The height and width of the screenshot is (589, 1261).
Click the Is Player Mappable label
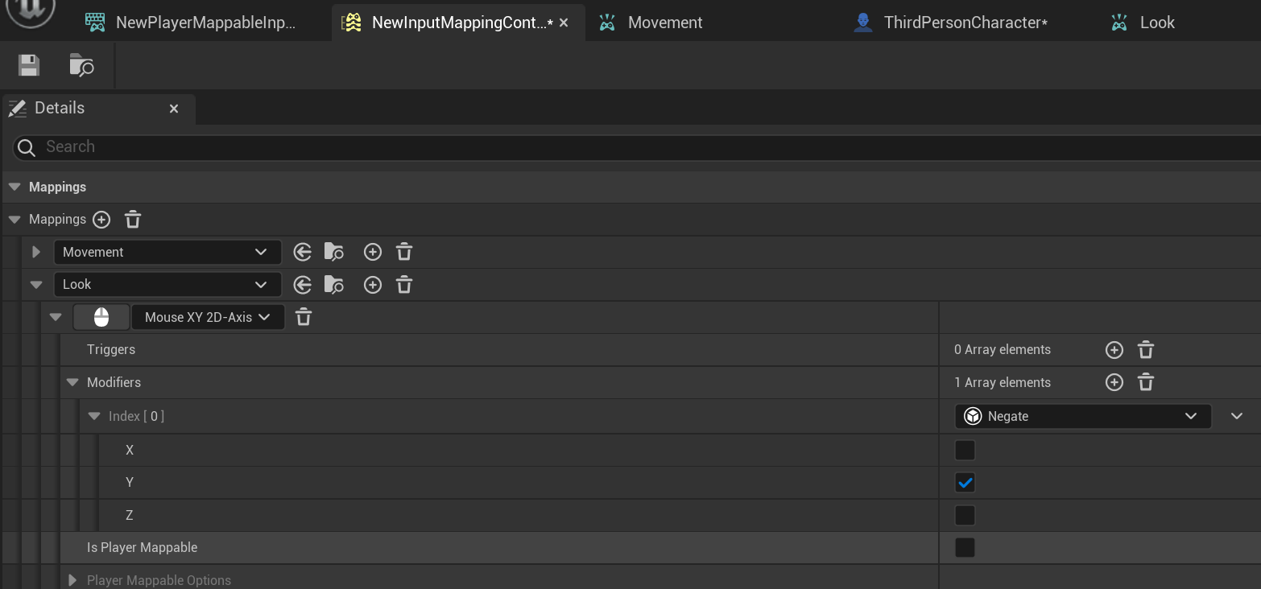(x=143, y=548)
